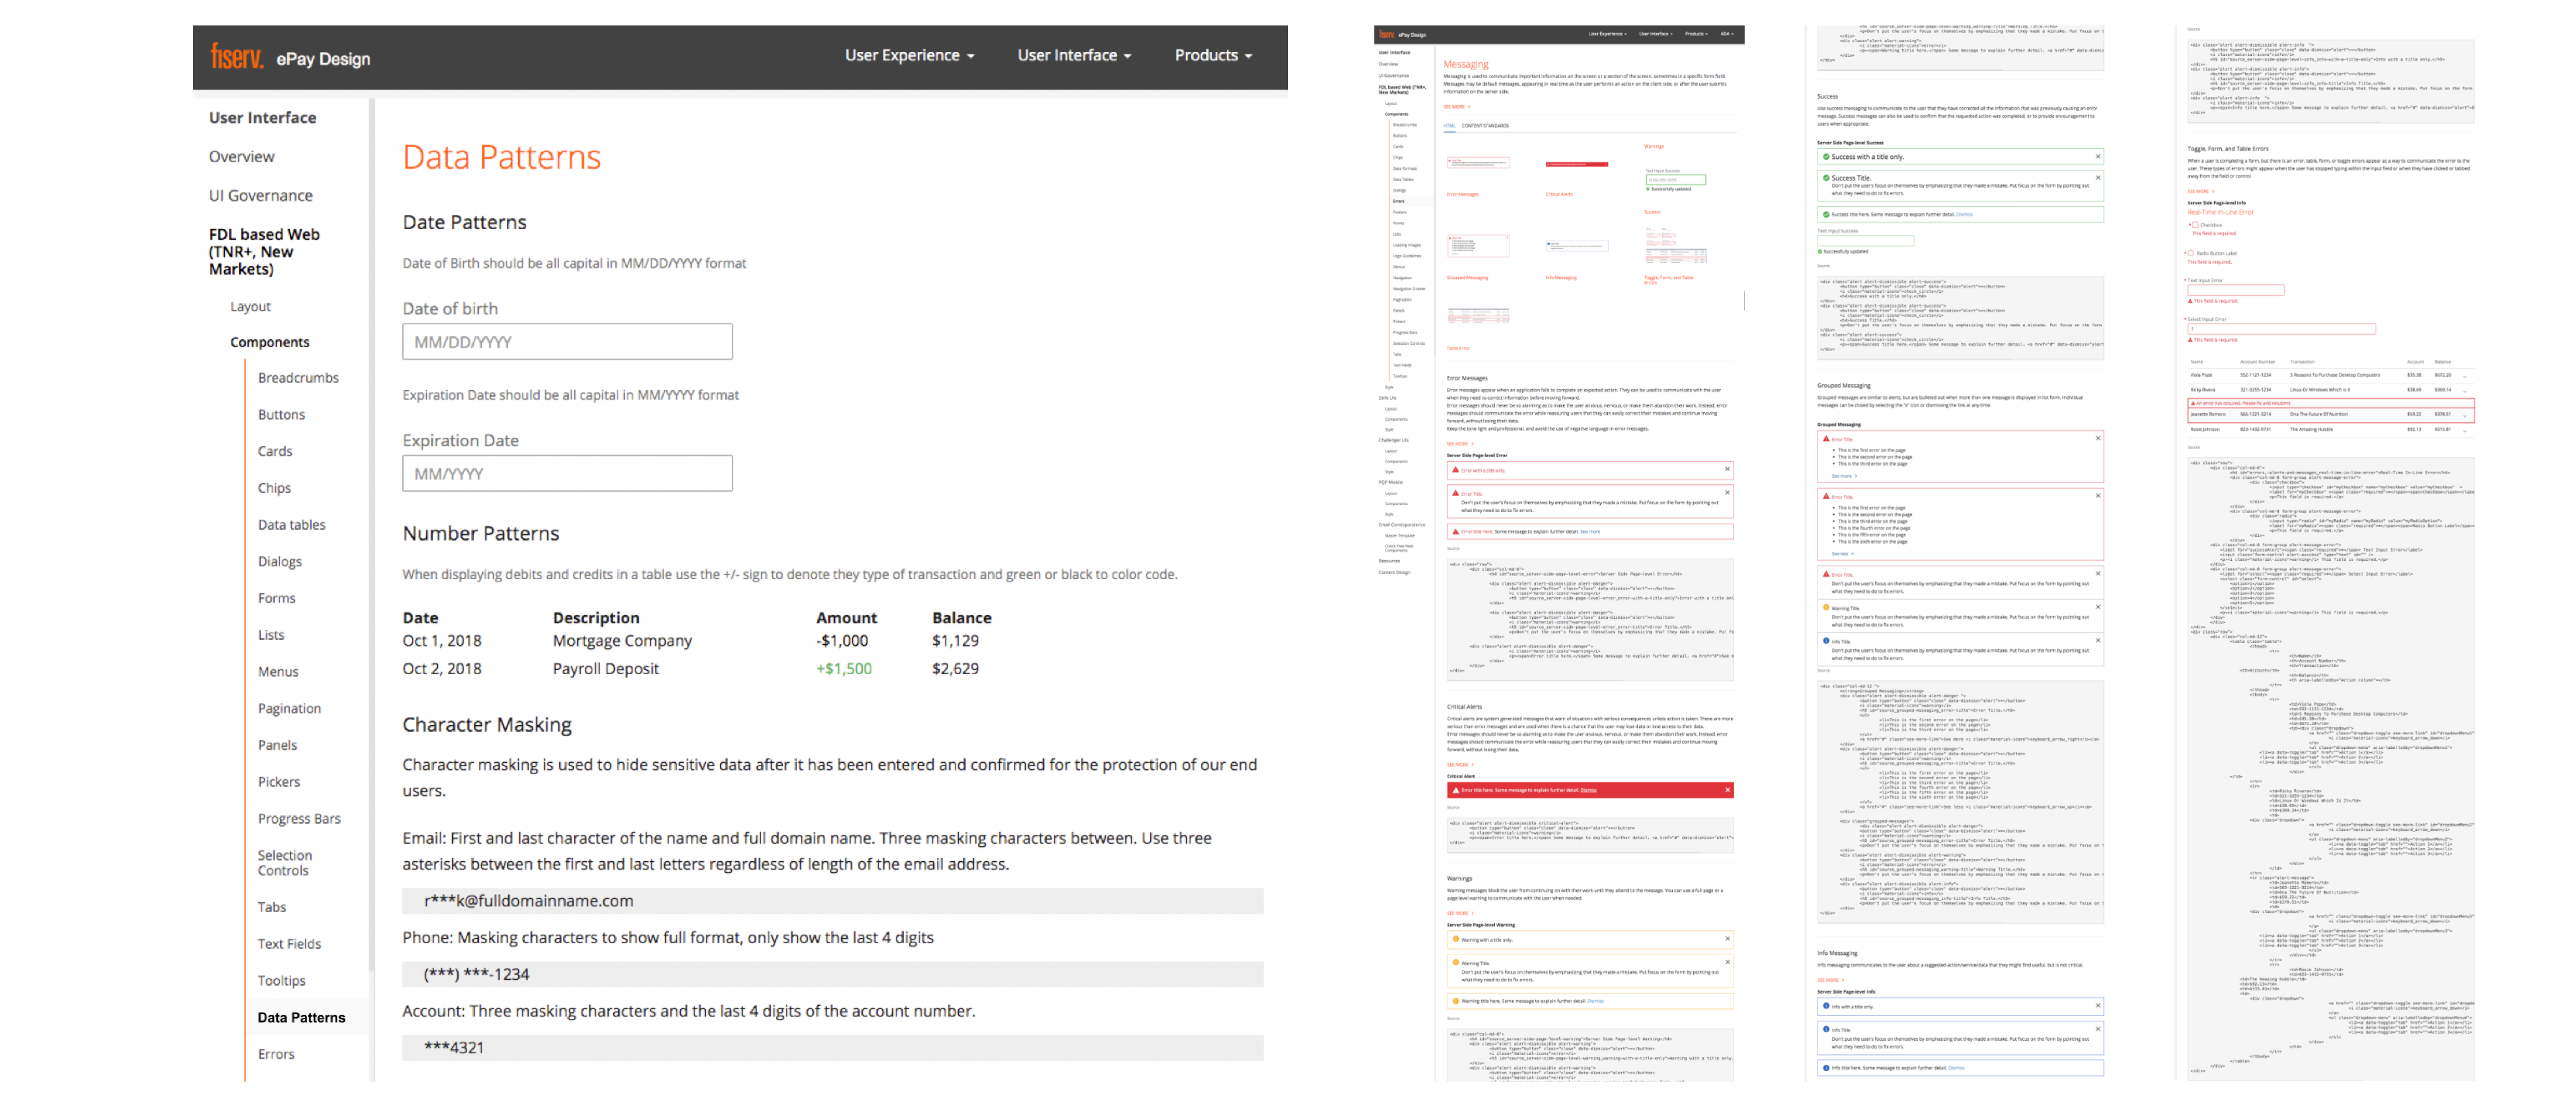Dismiss the 'Success with a title only' alert
2576x1107 pixels.
click(2098, 157)
